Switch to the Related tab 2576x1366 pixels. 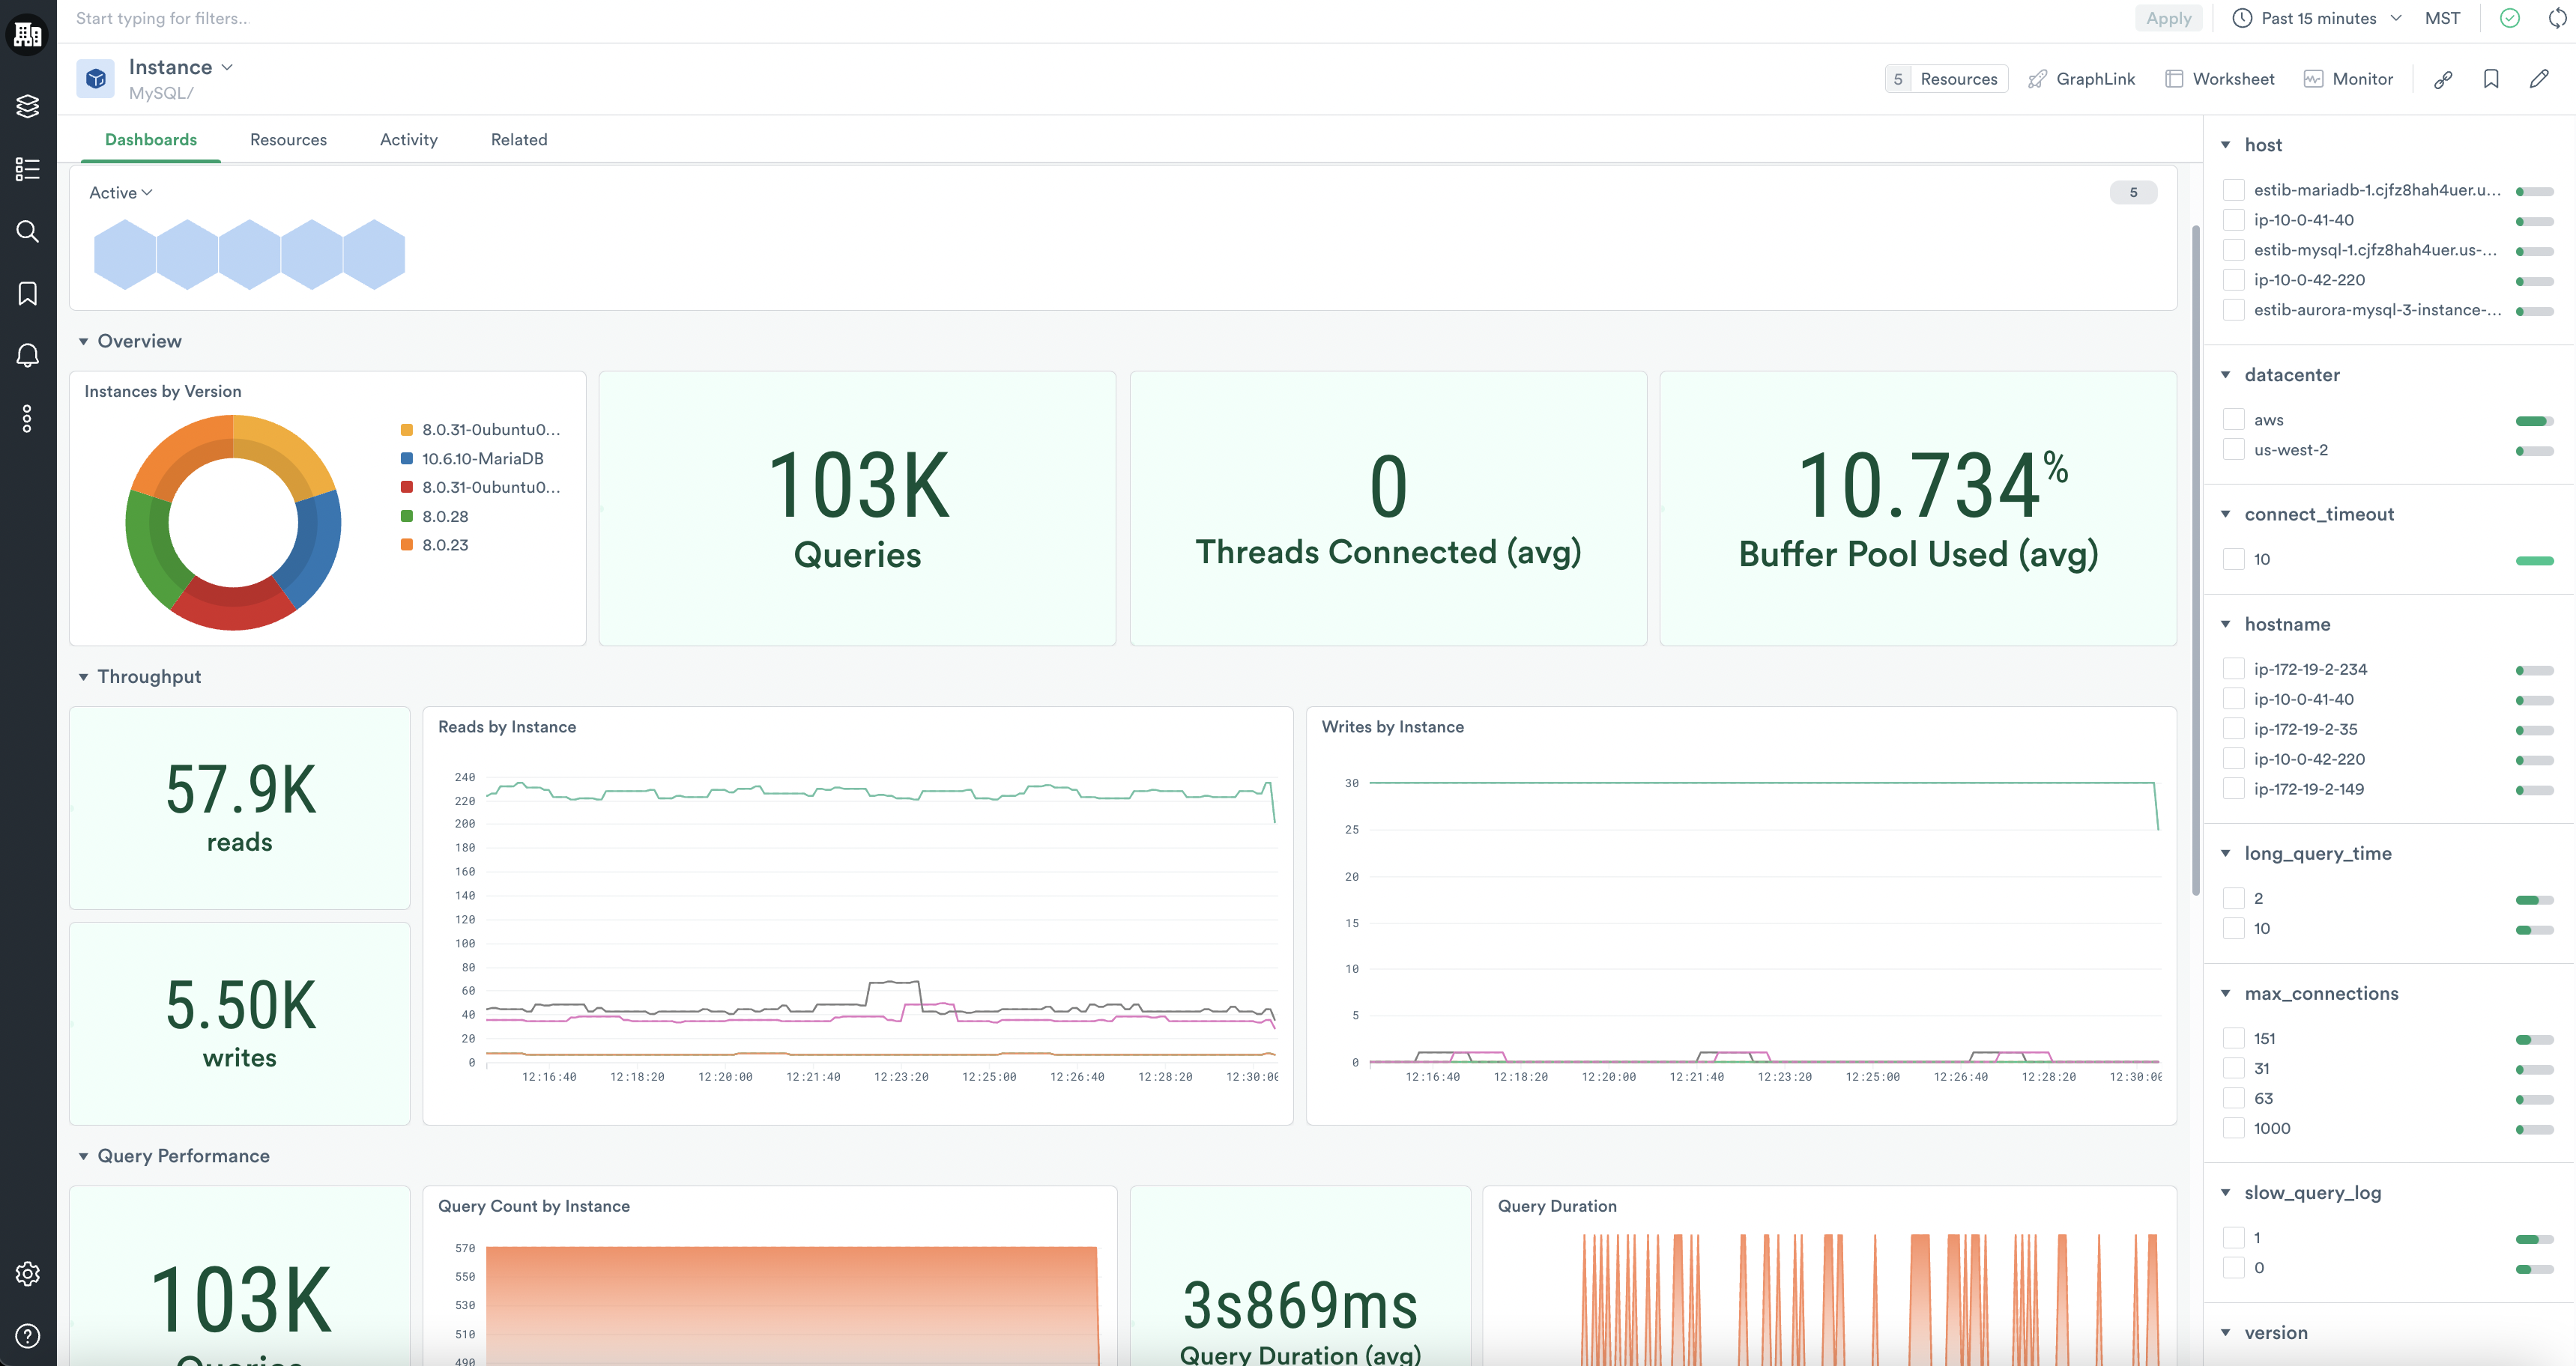(518, 140)
